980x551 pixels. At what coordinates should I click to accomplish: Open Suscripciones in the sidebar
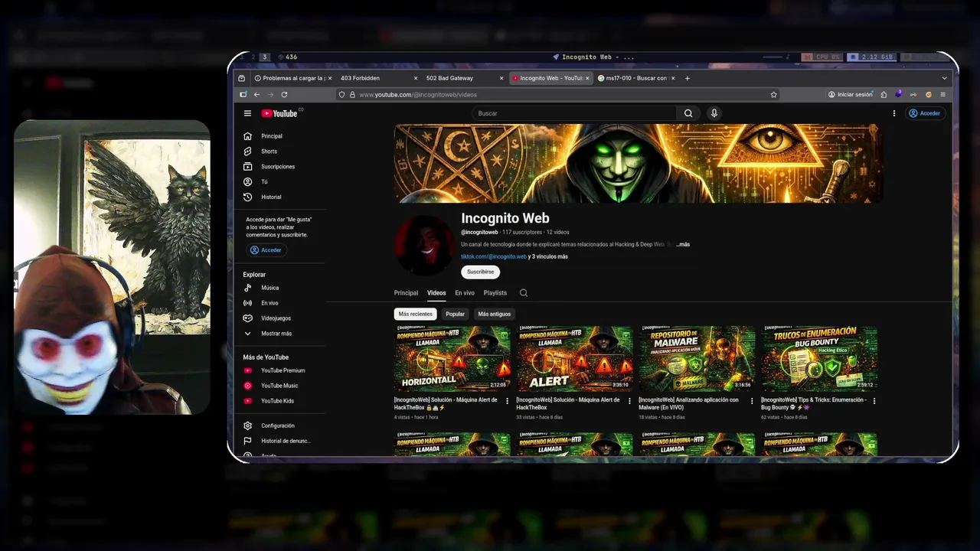click(x=279, y=167)
